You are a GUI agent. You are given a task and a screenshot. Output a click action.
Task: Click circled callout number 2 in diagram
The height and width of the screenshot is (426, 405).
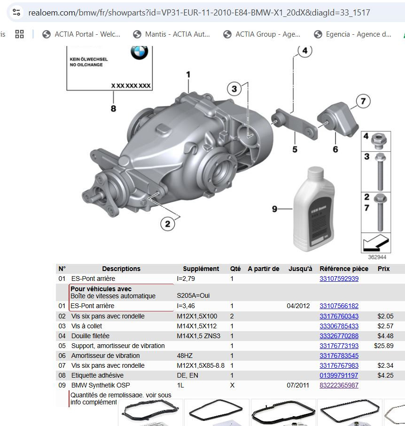click(167, 224)
